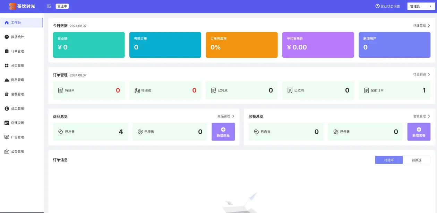The width and height of the screenshot is (437, 213).
Task: Go to 员工管理 in the sidebar
Action: [x=17, y=109]
